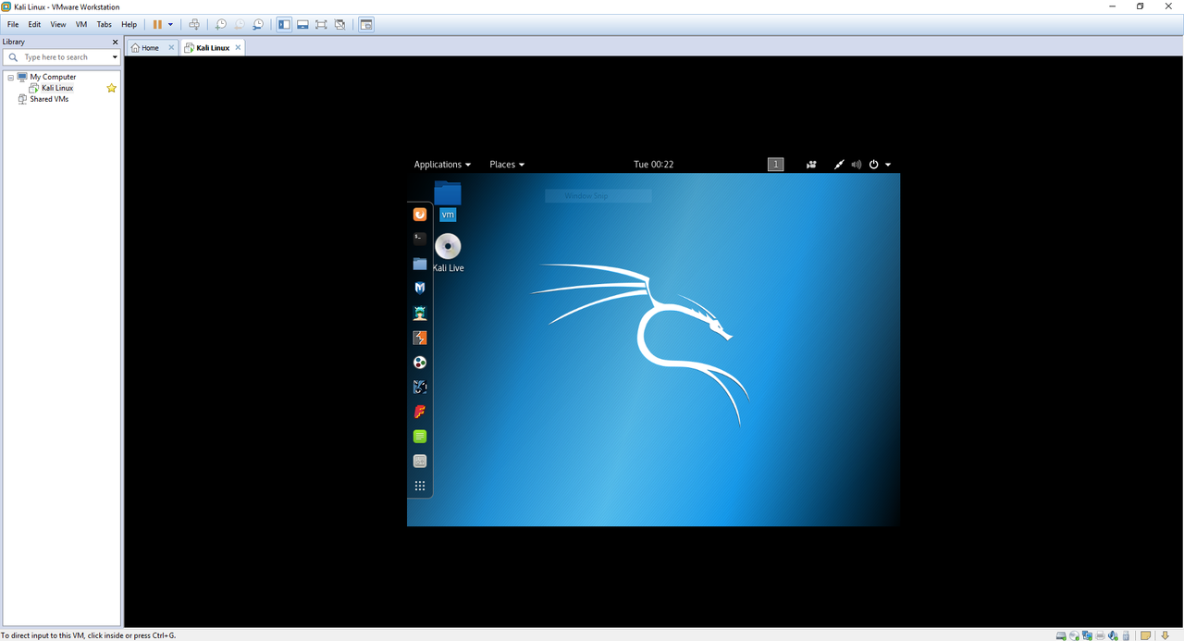Click the revert to snapshot toolbar icon
1184x641 pixels.
pyautogui.click(x=239, y=24)
